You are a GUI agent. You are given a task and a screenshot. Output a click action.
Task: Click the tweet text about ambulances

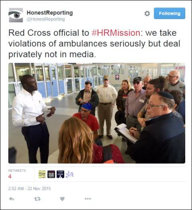point(94,44)
